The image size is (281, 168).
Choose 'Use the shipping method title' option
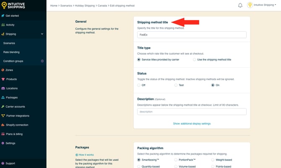pyautogui.click(x=195, y=60)
